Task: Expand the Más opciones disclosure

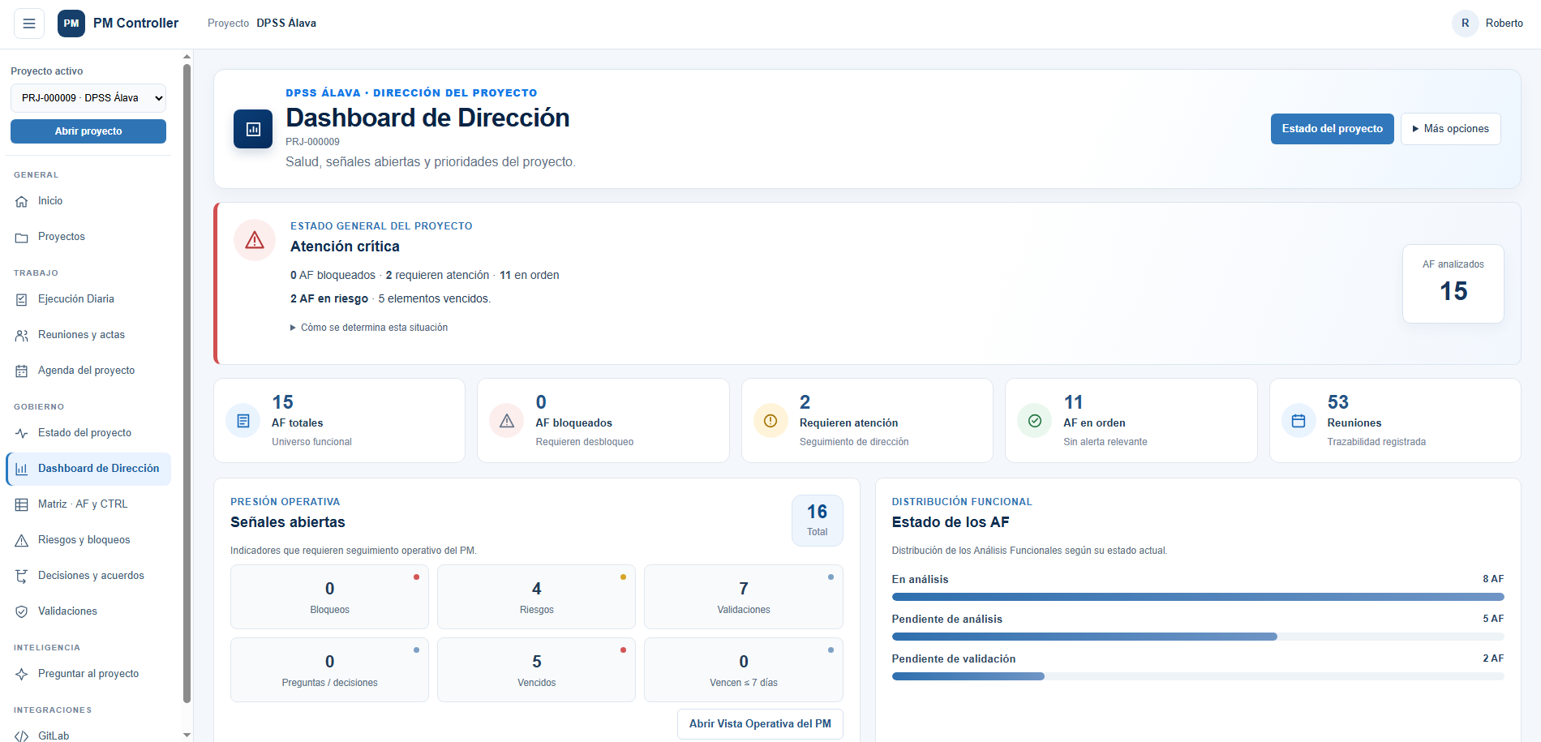Action: tap(1450, 129)
